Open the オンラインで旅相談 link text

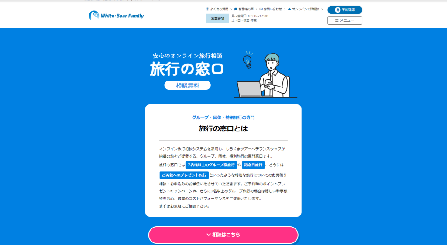pos(306,10)
